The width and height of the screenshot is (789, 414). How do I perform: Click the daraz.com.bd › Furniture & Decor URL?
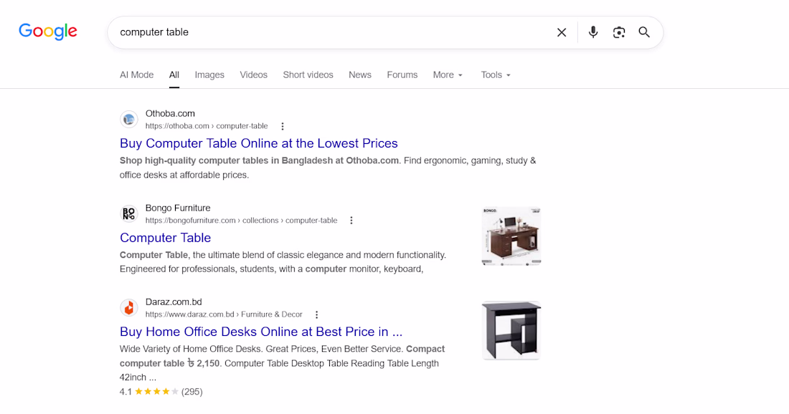click(x=224, y=314)
